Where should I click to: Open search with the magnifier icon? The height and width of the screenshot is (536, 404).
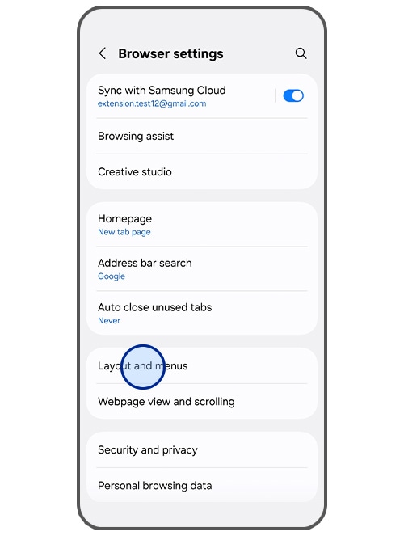(301, 53)
